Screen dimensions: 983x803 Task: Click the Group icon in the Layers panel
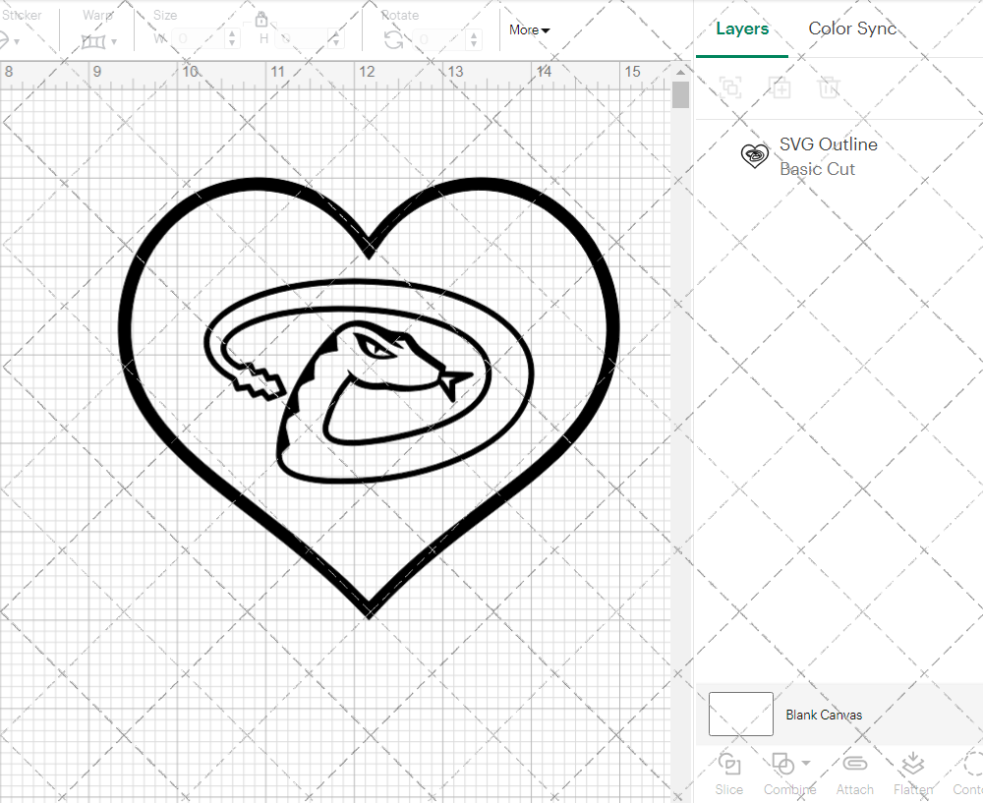tap(730, 87)
